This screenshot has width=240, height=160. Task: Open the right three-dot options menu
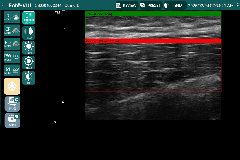pos(237,6)
